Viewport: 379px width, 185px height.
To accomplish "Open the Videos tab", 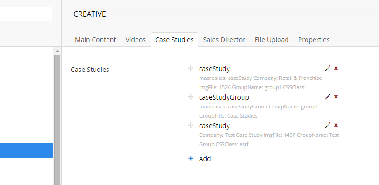I will [136, 40].
